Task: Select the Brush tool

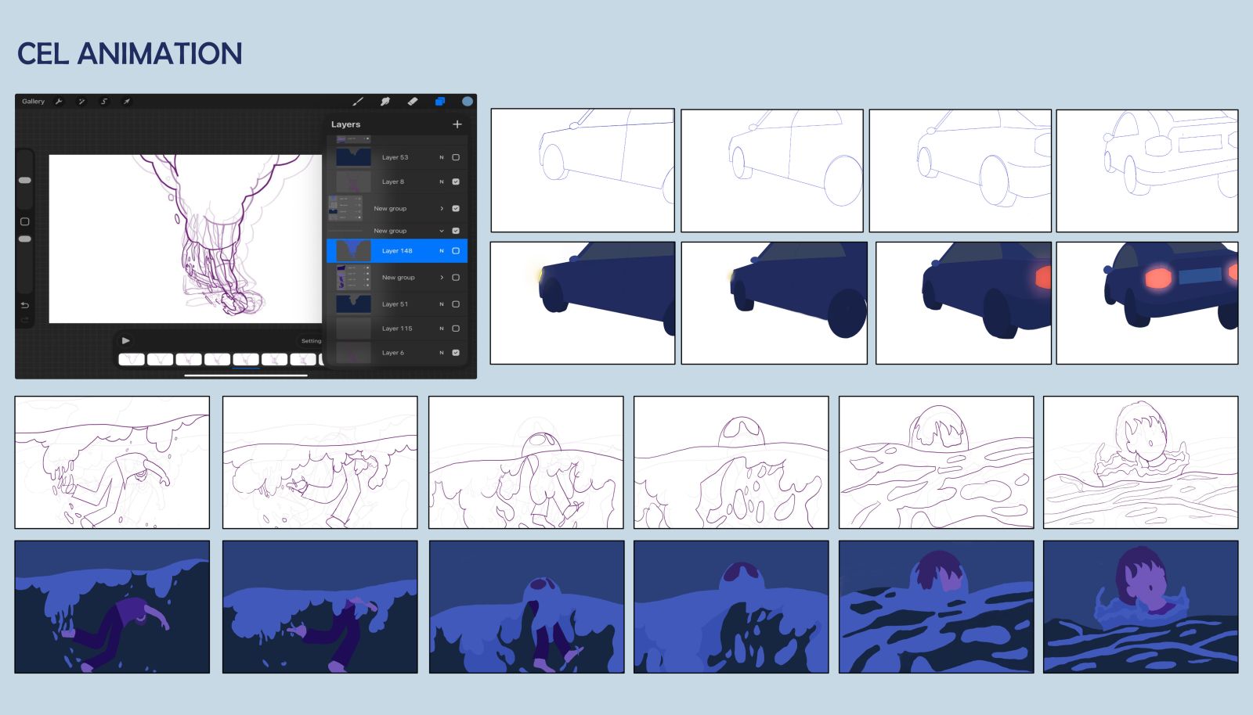Action: pos(358,102)
